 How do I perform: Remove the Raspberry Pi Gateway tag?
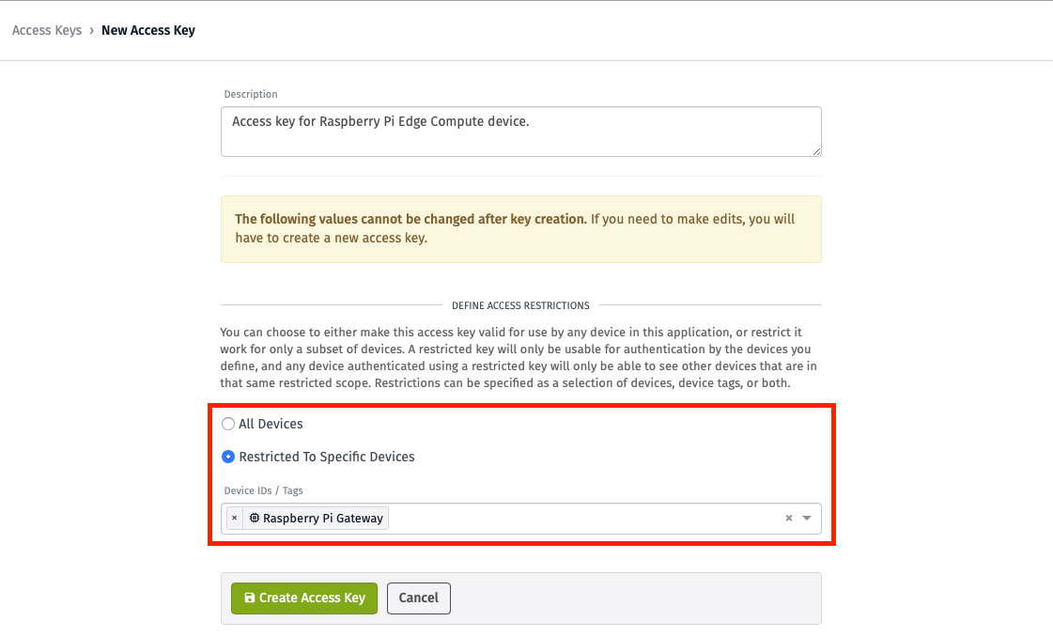click(x=235, y=518)
